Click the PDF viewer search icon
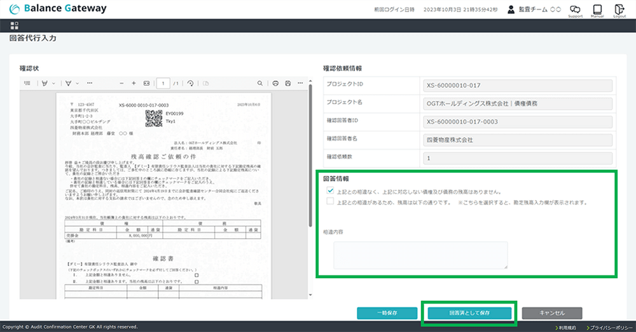 pos(260,83)
